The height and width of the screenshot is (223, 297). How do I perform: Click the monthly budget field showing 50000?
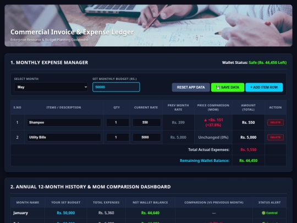tap(116, 87)
